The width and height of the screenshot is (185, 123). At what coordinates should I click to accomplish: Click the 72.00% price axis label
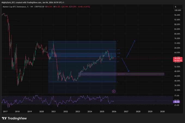pyautogui.click(x=177, y=43)
